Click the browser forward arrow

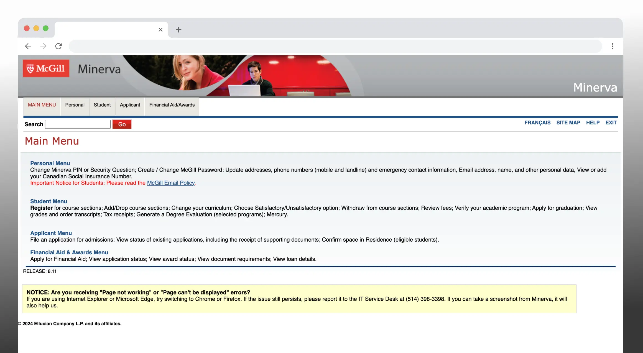pyautogui.click(x=43, y=46)
